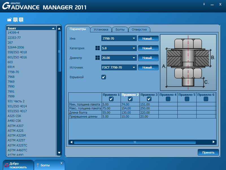Uncheck the Взрывной checkbox
Image resolution: width=226 pixels, height=170 pixels.
tap(104, 77)
